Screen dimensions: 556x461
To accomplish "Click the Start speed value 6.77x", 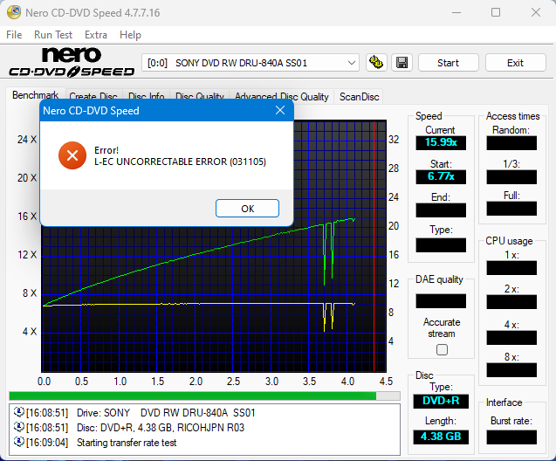I will (441, 176).
